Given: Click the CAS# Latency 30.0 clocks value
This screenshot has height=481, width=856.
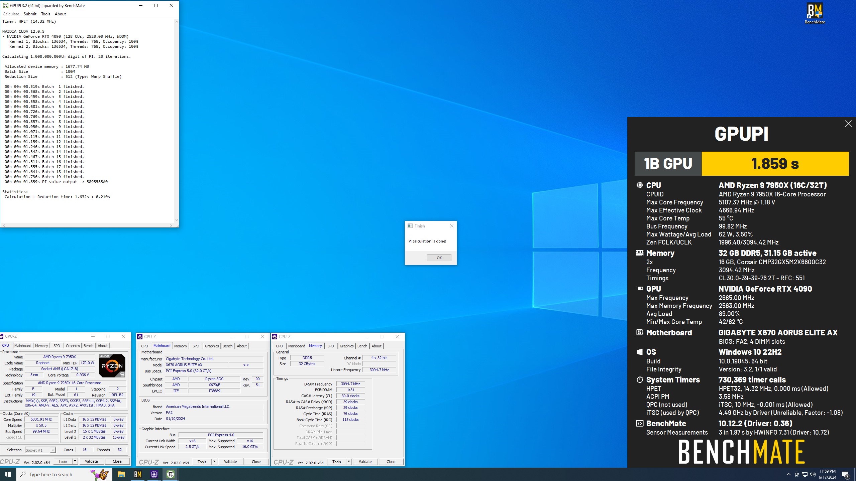Looking at the screenshot, I should tap(350, 396).
